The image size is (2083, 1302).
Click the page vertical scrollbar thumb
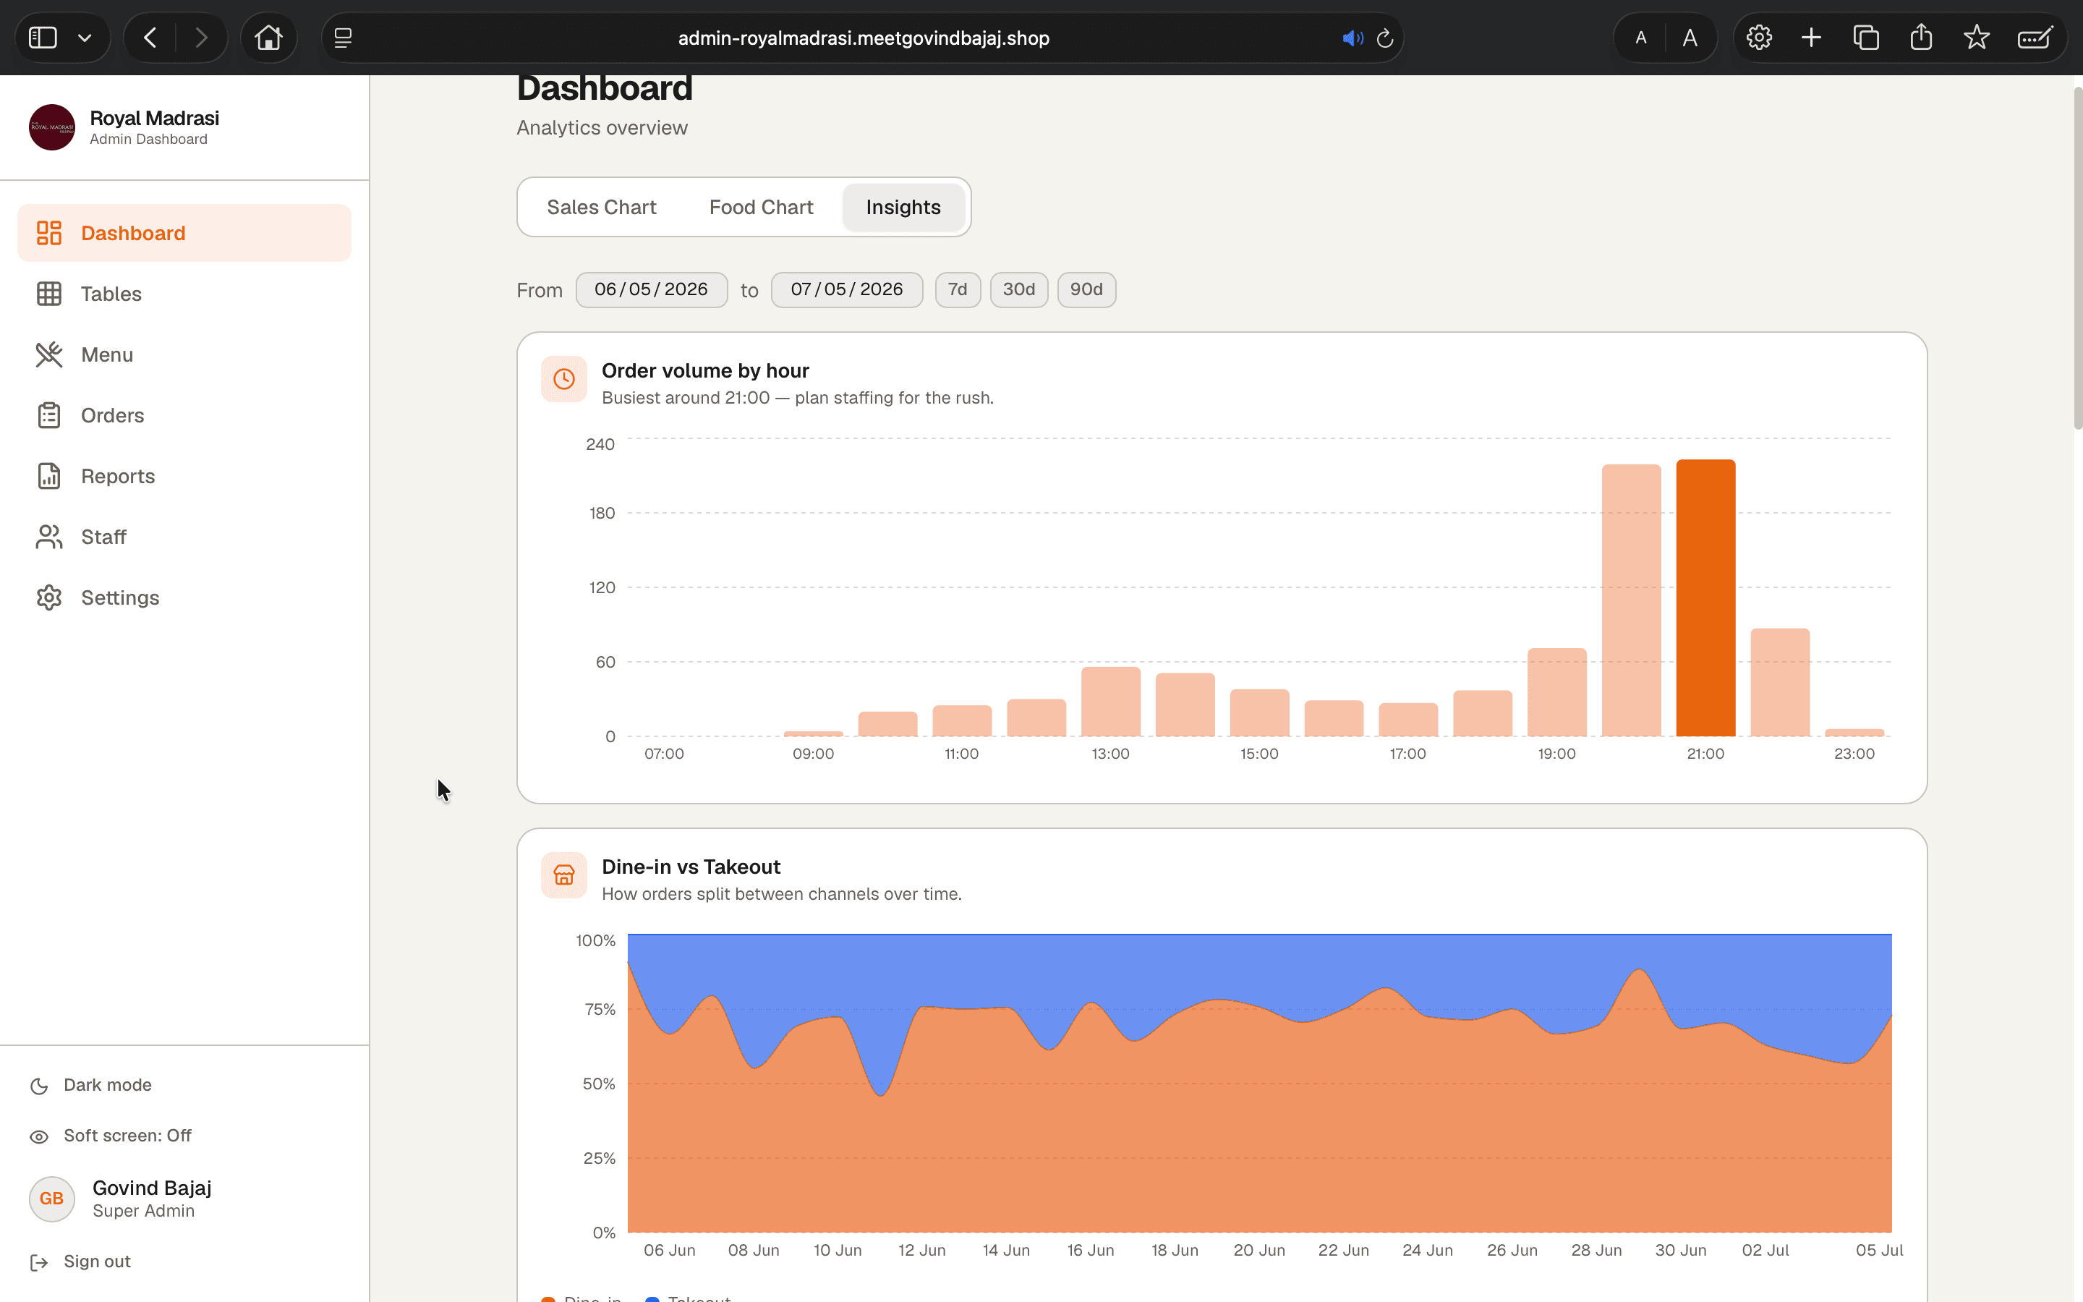(x=2078, y=258)
